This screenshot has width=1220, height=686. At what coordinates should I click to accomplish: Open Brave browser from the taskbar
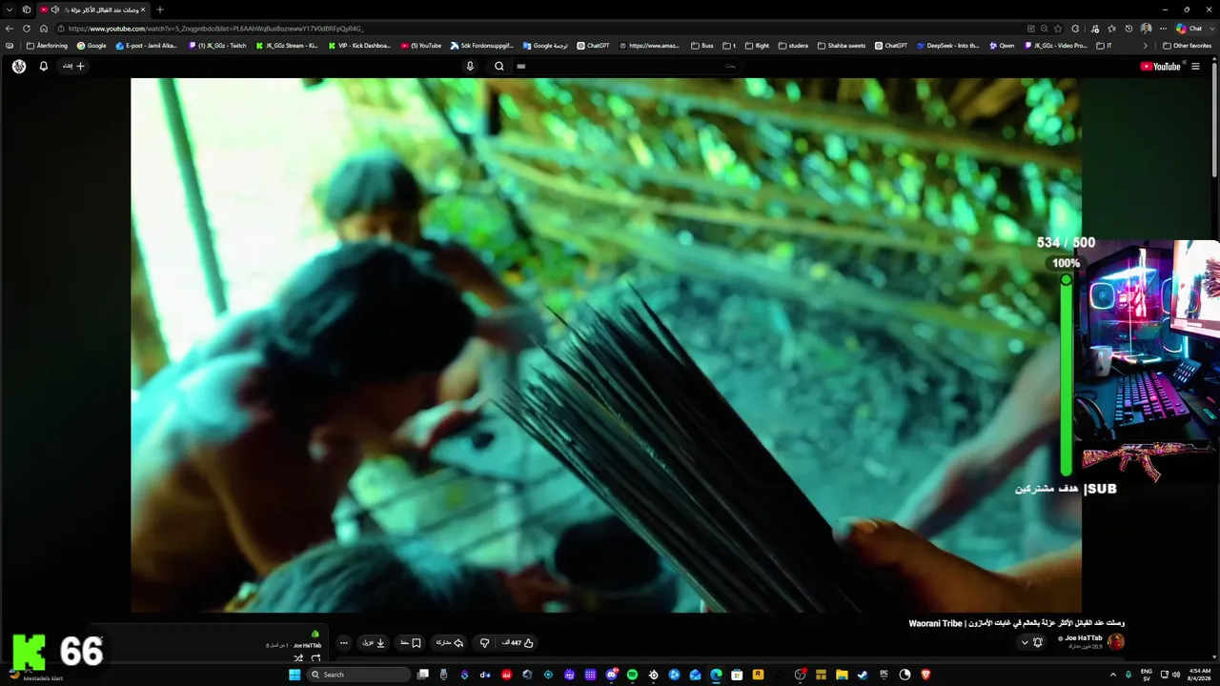tap(925, 675)
